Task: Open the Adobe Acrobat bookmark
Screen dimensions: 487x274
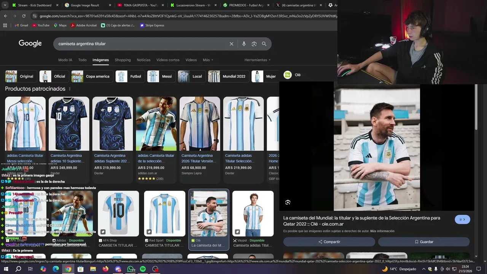Action: coord(84,25)
